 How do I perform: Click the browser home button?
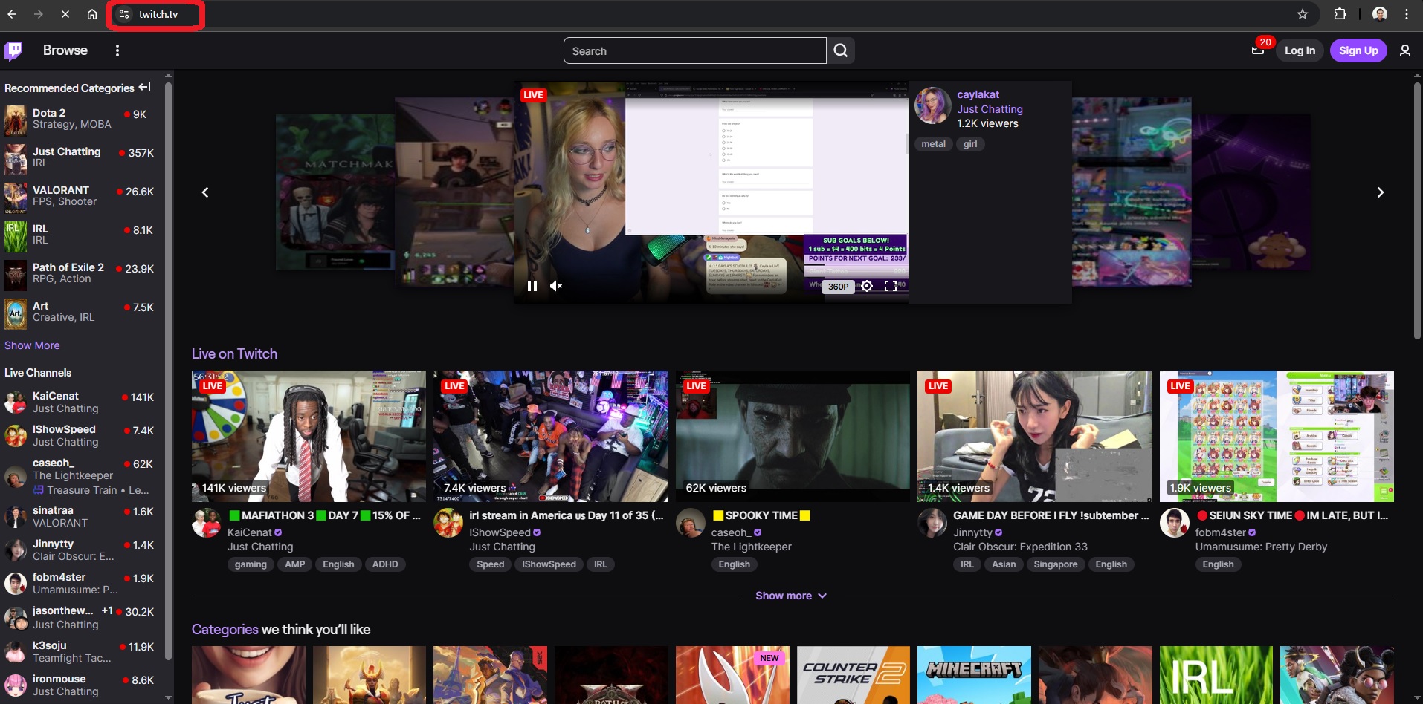pyautogui.click(x=92, y=14)
